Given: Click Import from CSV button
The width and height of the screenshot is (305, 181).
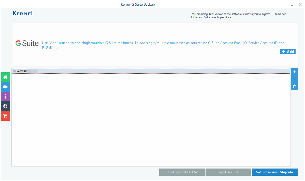Looking at the screenshot, I should (228, 172).
